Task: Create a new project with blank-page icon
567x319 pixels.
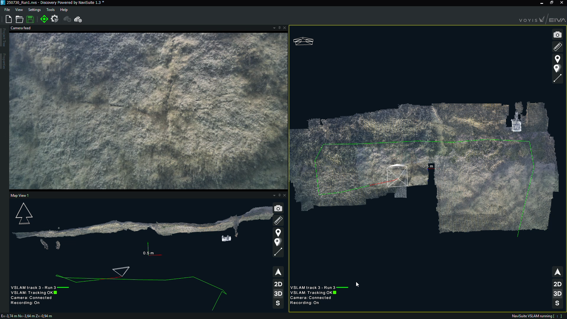Action: (9, 19)
